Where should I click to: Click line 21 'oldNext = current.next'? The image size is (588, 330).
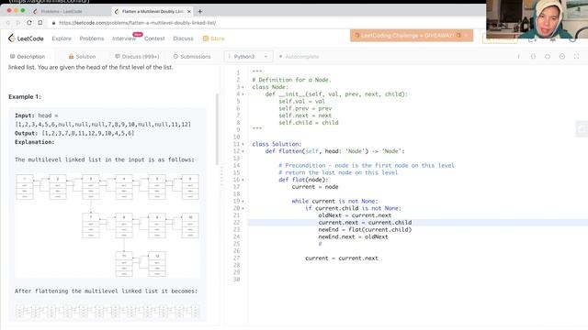[355, 215]
